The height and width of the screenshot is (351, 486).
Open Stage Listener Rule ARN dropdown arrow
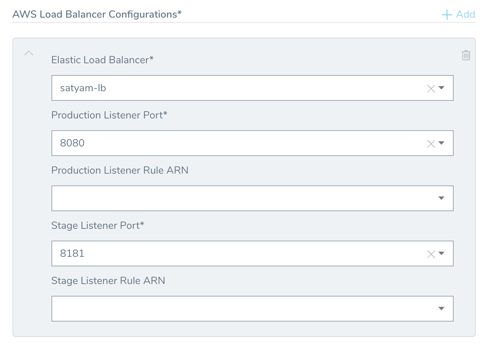pos(442,309)
